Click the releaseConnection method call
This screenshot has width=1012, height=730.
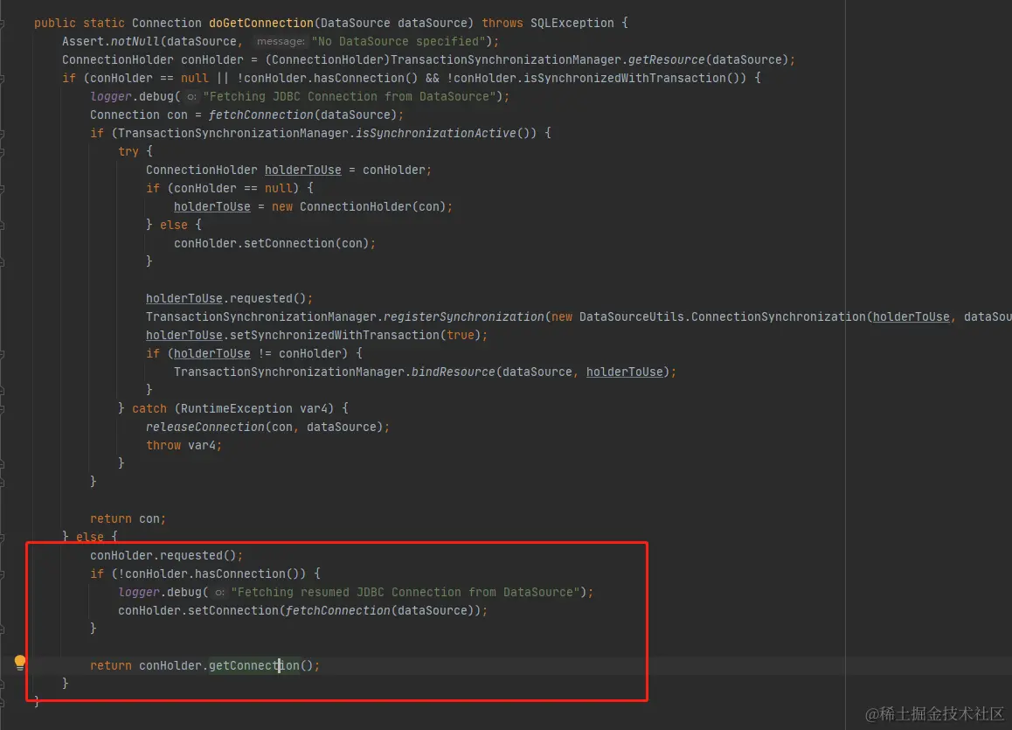(205, 427)
